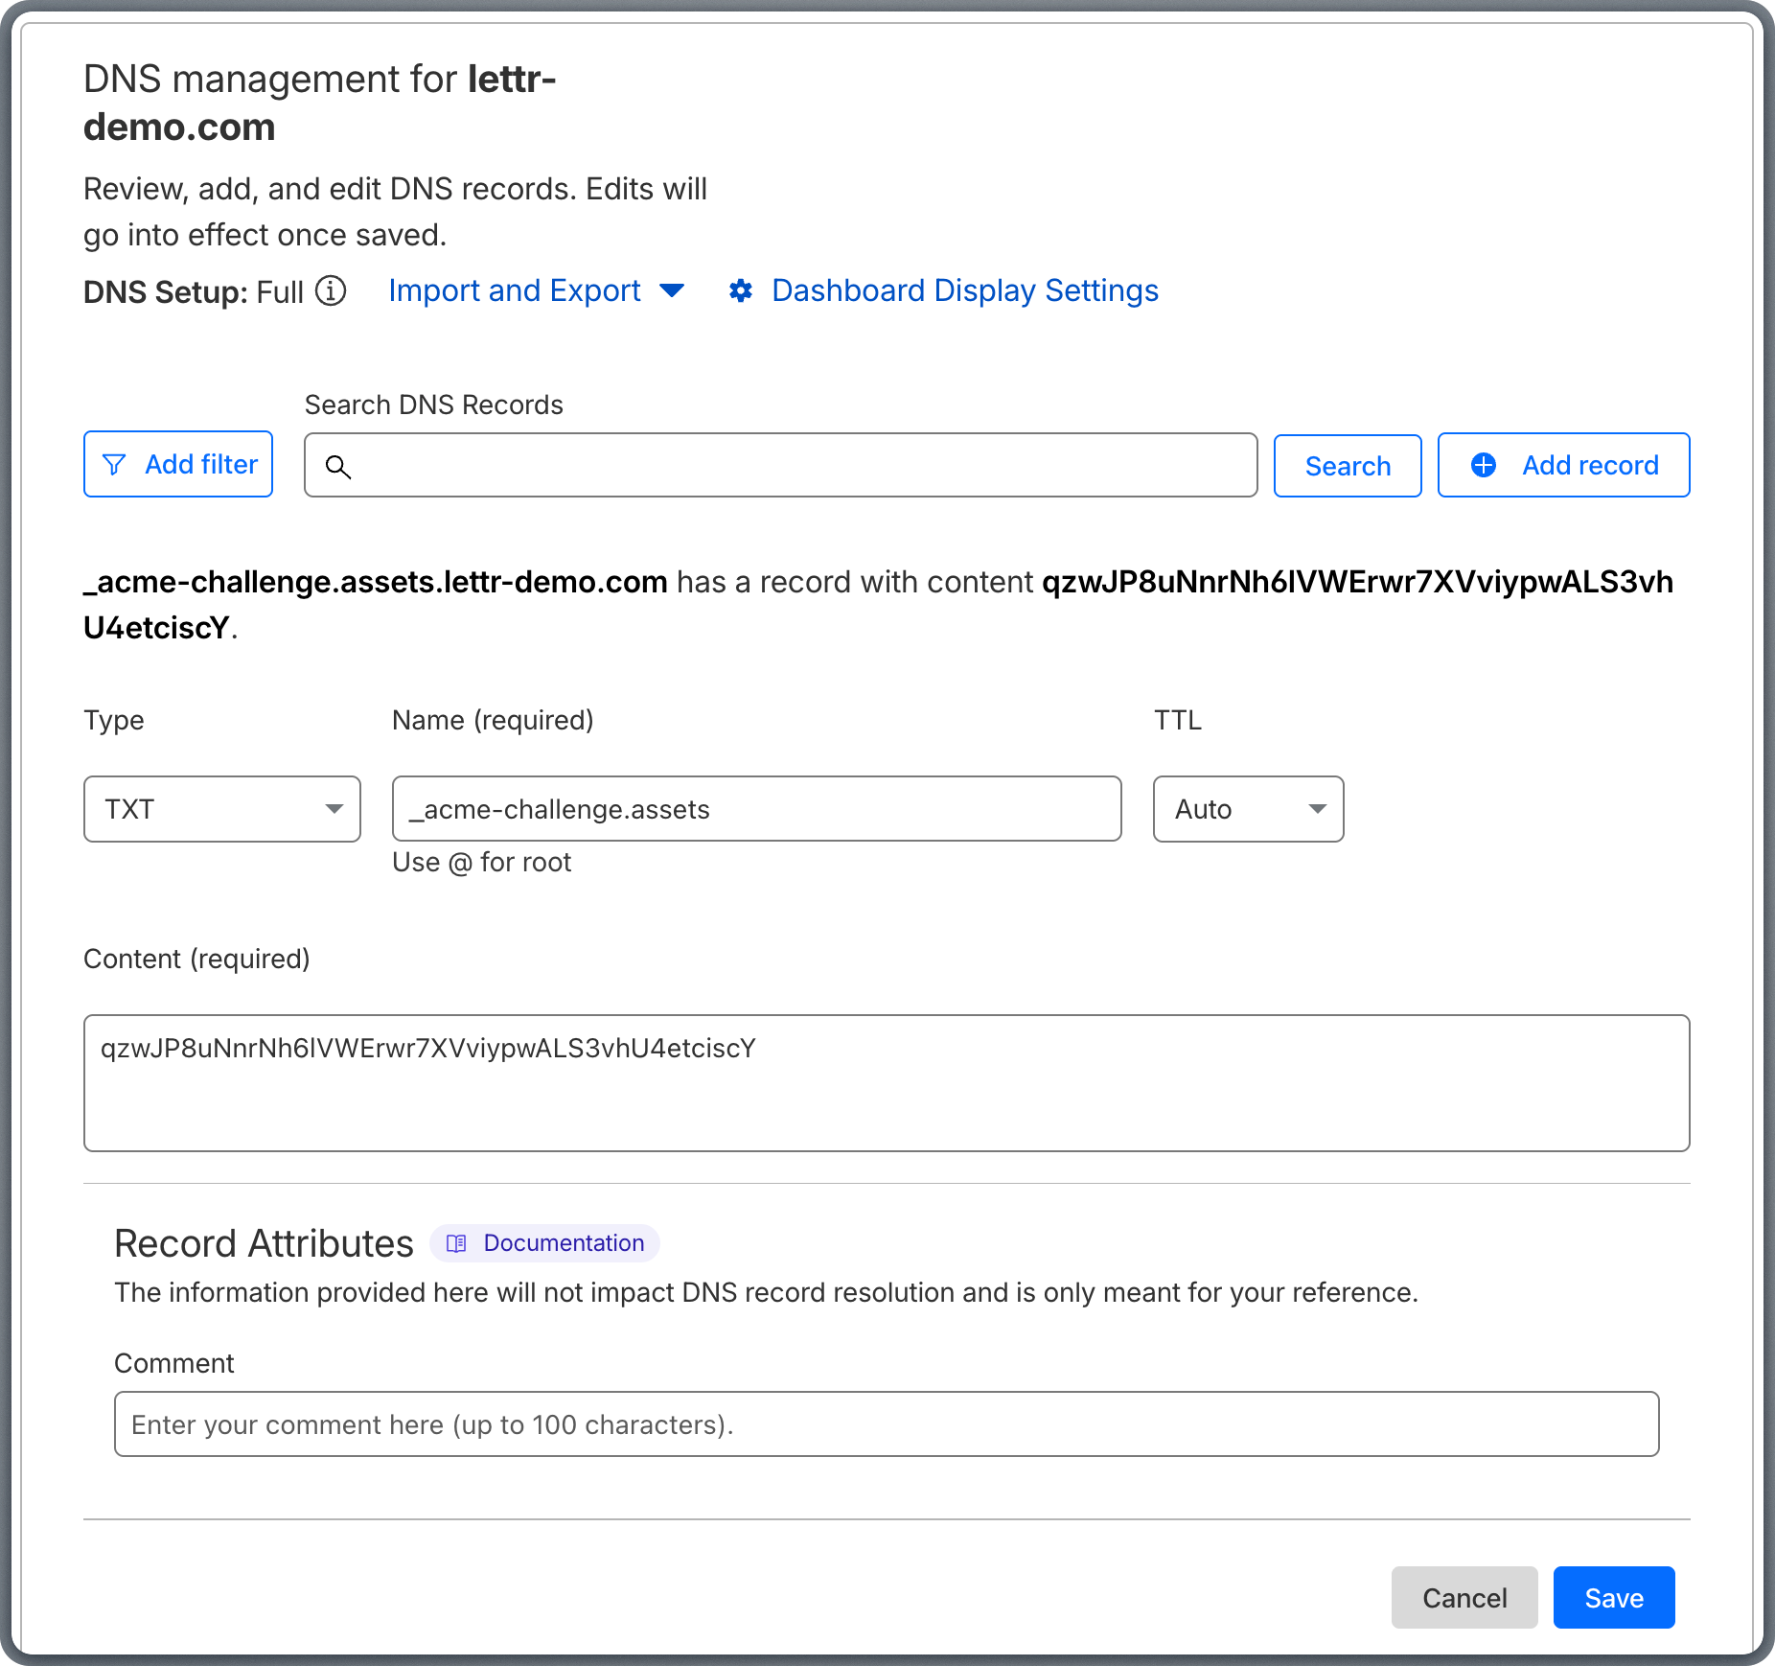Screen dimensions: 1775x1666
Task: Open Dashboard Display Settings
Action: pos(963,290)
